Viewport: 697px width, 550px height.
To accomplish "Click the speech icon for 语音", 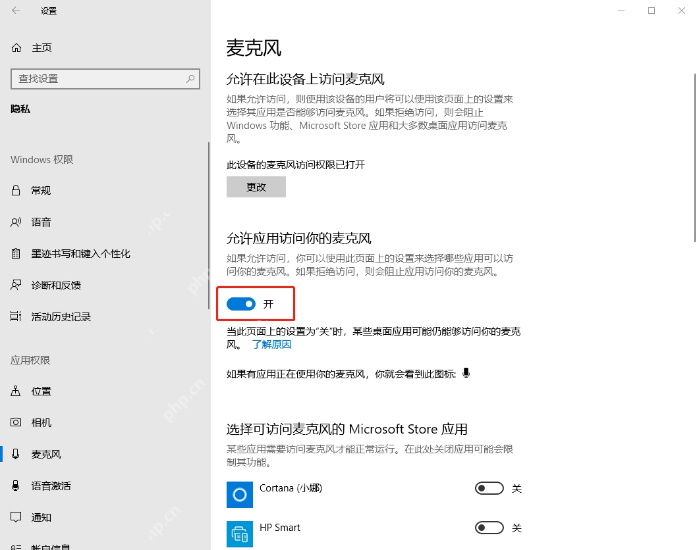I will [x=16, y=222].
